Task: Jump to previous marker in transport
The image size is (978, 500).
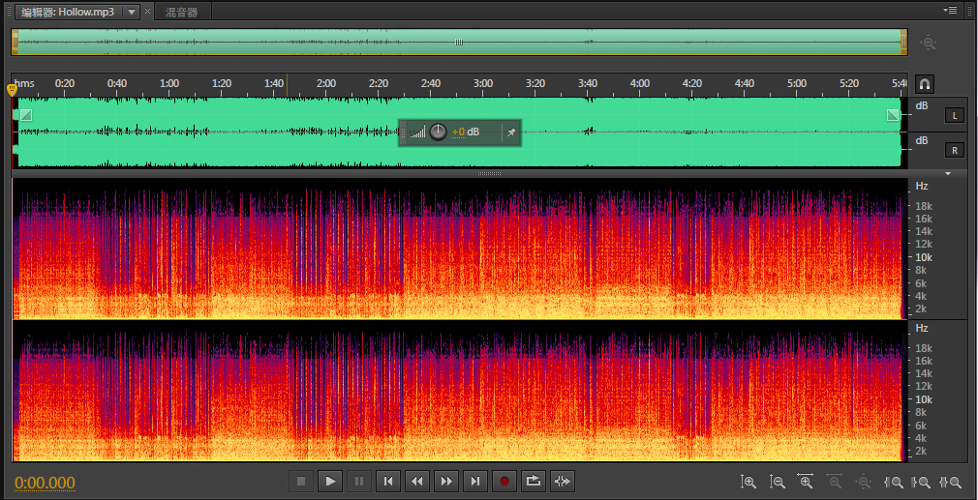Action: 388,480
